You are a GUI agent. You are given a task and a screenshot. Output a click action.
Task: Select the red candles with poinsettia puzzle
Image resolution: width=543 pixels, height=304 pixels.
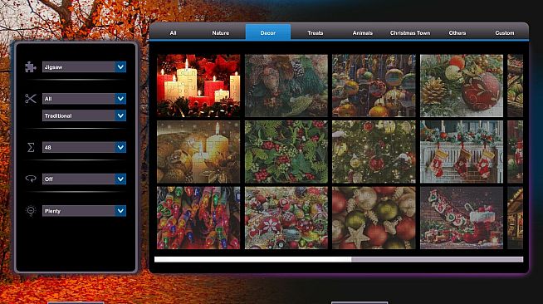(x=198, y=86)
